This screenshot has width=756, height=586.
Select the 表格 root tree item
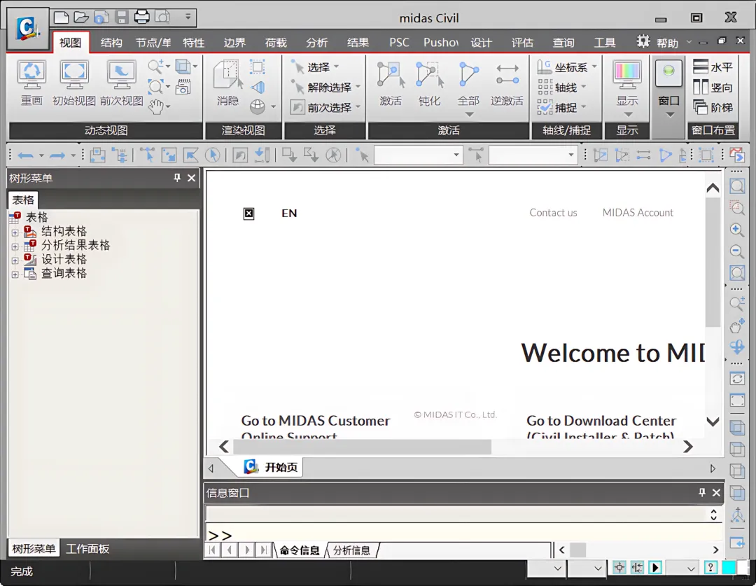tap(36, 217)
